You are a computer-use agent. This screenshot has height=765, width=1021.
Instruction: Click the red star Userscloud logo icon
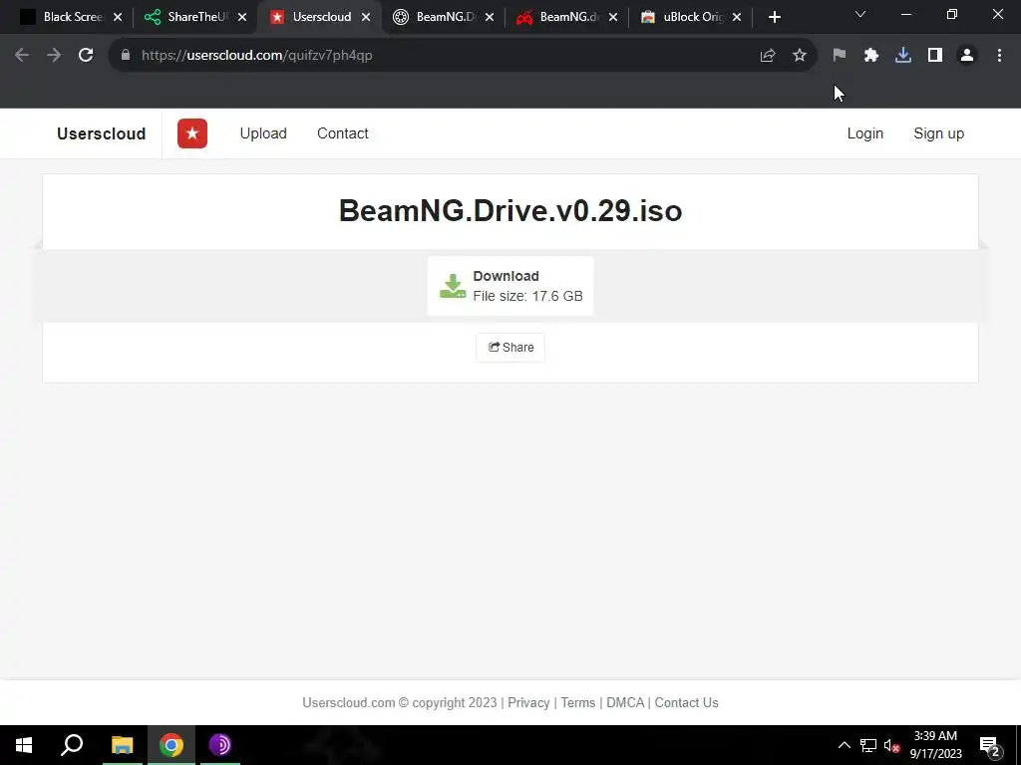192,133
